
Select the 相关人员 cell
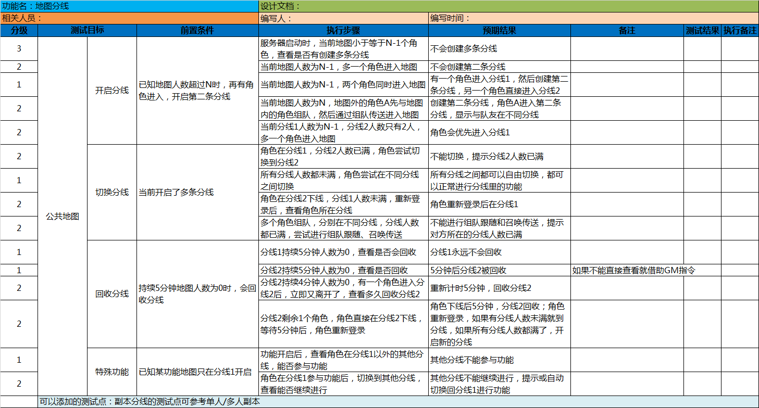click(x=129, y=18)
